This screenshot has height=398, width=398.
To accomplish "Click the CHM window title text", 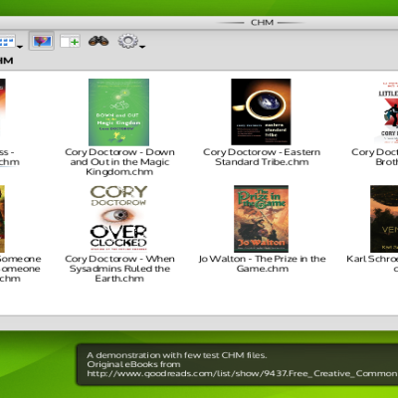I will pos(262,23).
